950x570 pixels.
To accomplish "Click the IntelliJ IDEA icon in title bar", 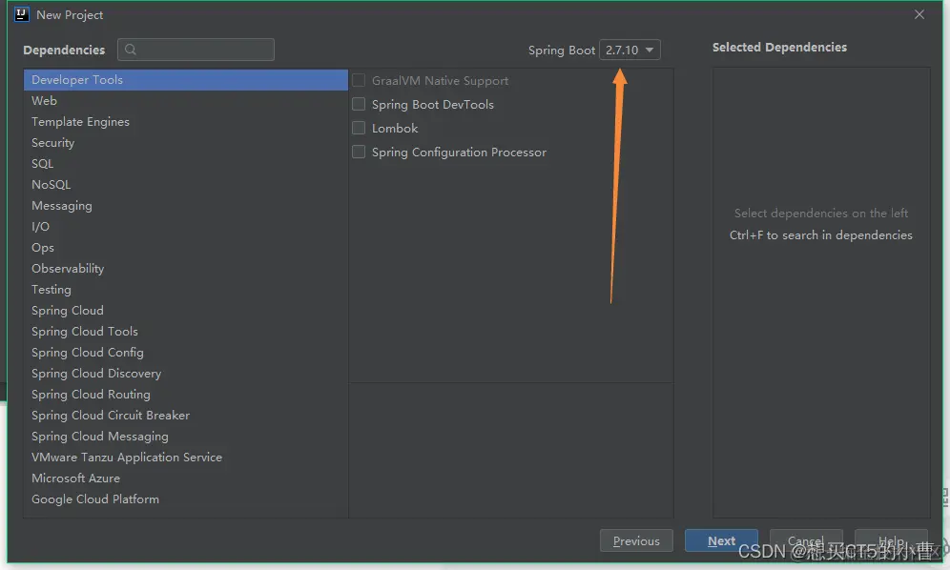I will (22, 14).
